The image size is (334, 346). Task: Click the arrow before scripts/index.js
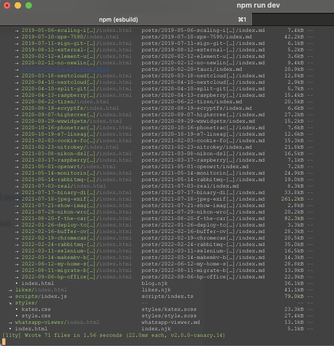[x=10, y=296]
